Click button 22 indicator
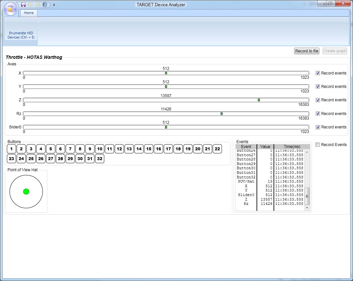 pos(217,149)
